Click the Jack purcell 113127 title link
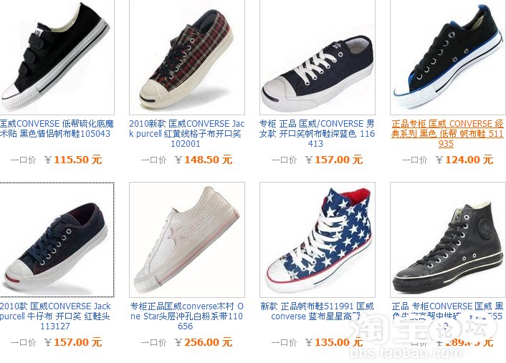Screen dimensions: 506x363 click(x=55, y=316)
